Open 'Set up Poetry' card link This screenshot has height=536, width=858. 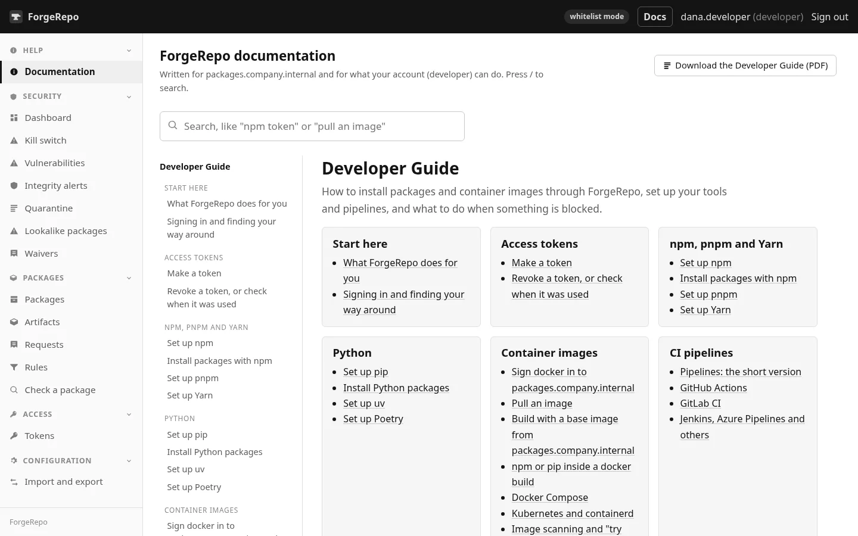(x=373, y=419)
